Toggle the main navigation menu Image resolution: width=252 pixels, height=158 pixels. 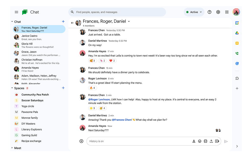[16, 12]
